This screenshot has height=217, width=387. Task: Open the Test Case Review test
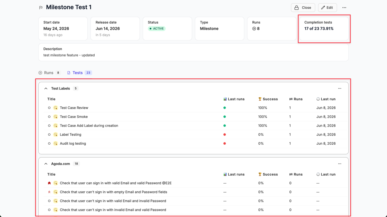click(74, 108)
